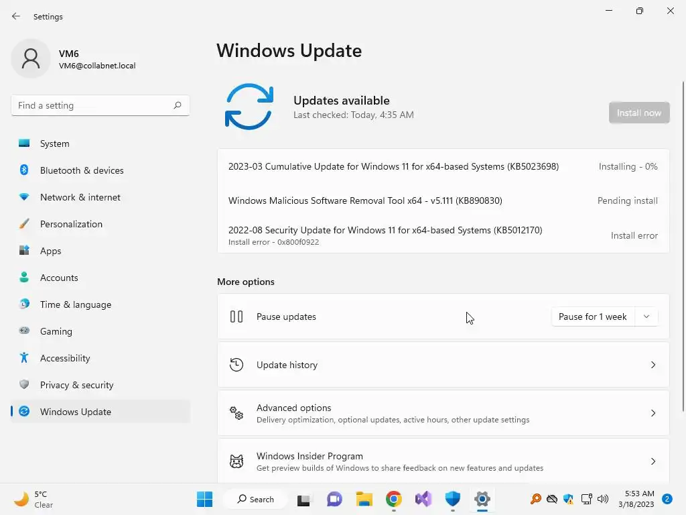Go to the System settings section
This screenshot has width=686, height=515.
pos(100,144)
